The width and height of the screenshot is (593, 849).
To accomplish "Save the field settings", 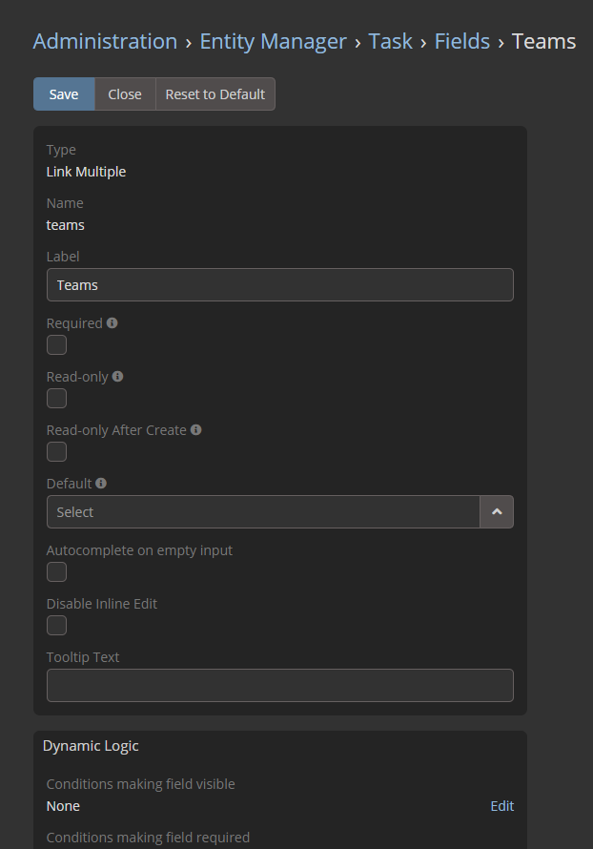I will tap(64, 94).
